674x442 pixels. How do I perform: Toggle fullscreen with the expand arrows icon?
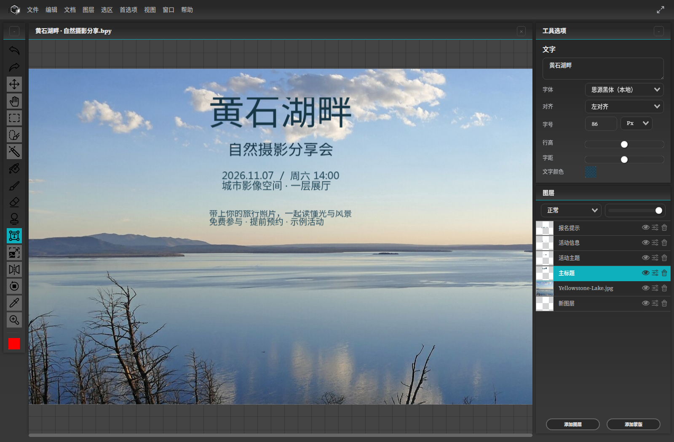click(x=661, y=10)
